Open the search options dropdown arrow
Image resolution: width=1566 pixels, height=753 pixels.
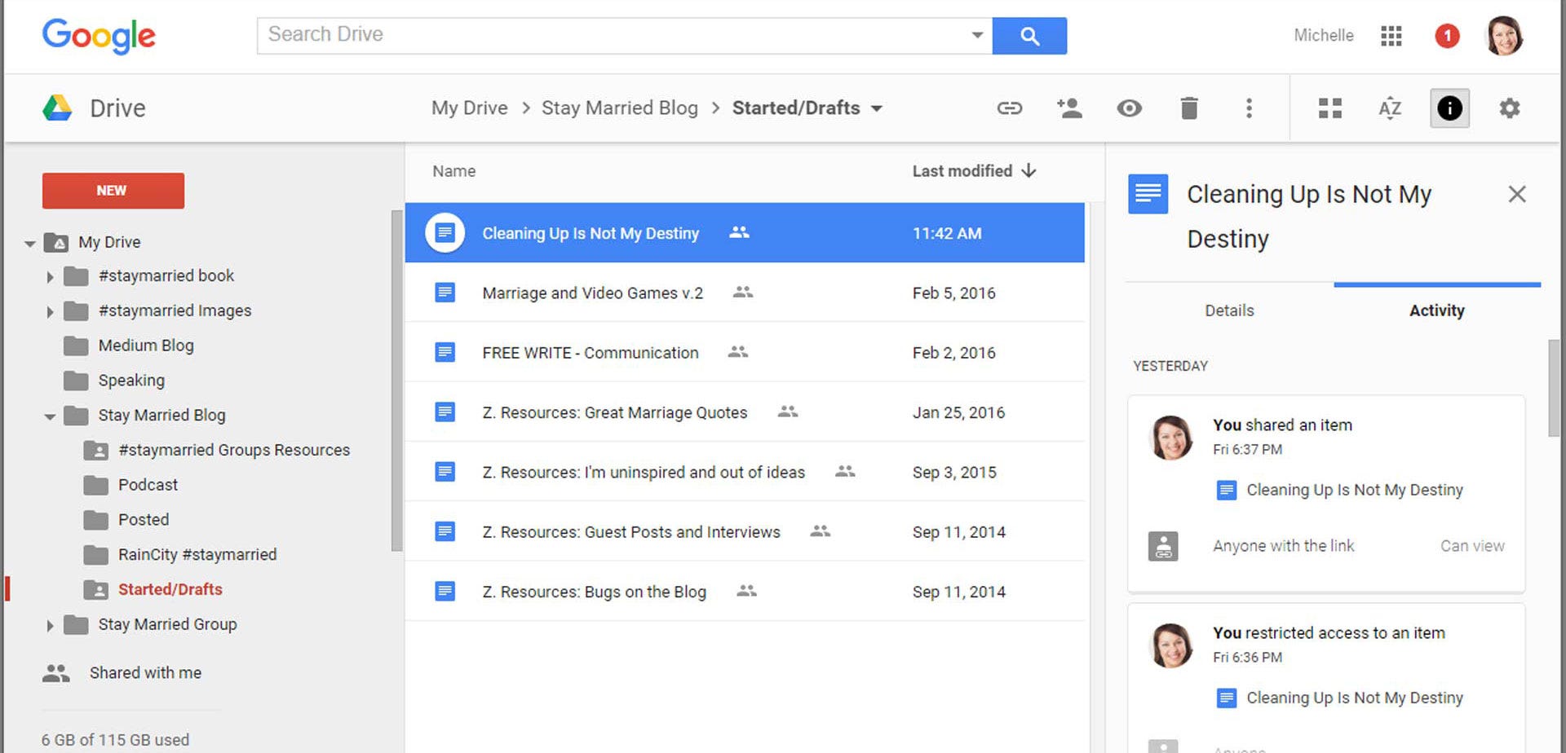point(976,35)
